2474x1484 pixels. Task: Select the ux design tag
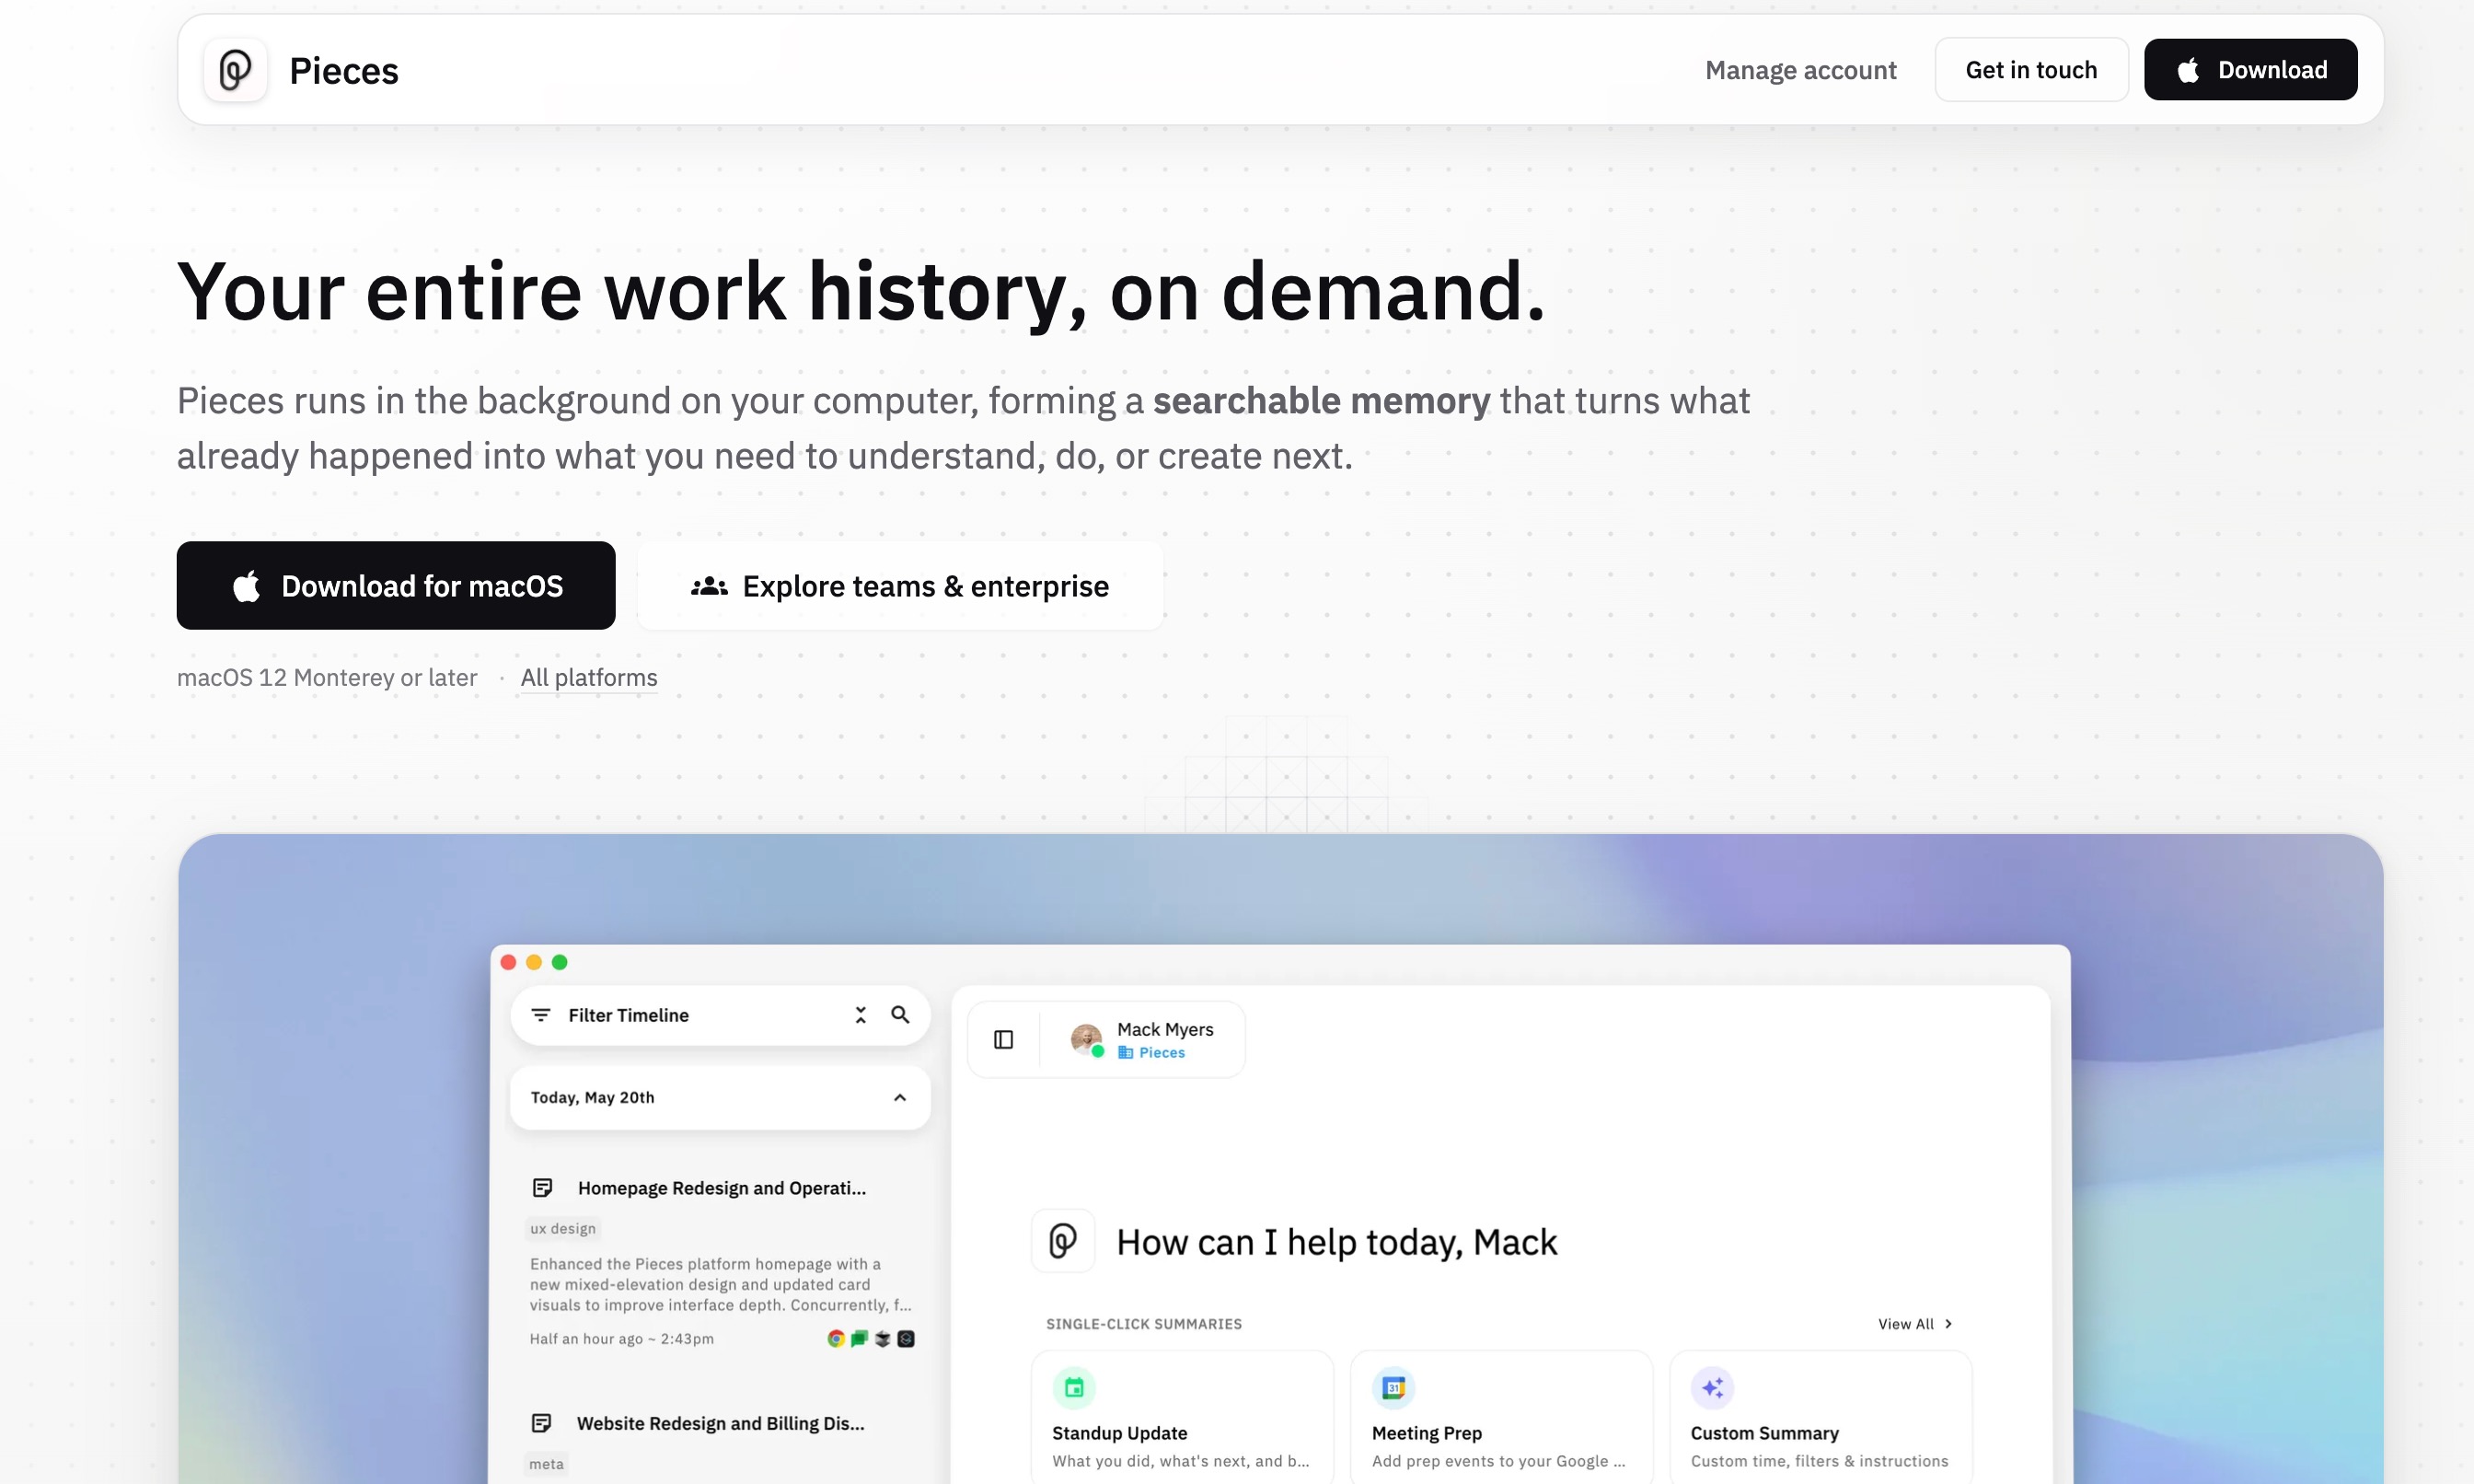(562, 1228)
